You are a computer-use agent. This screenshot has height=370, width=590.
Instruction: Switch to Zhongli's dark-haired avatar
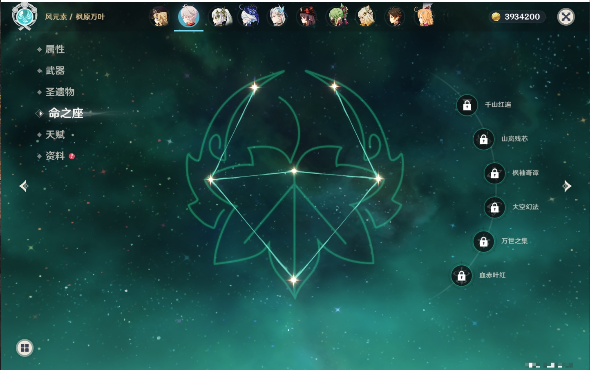(395, 17)
